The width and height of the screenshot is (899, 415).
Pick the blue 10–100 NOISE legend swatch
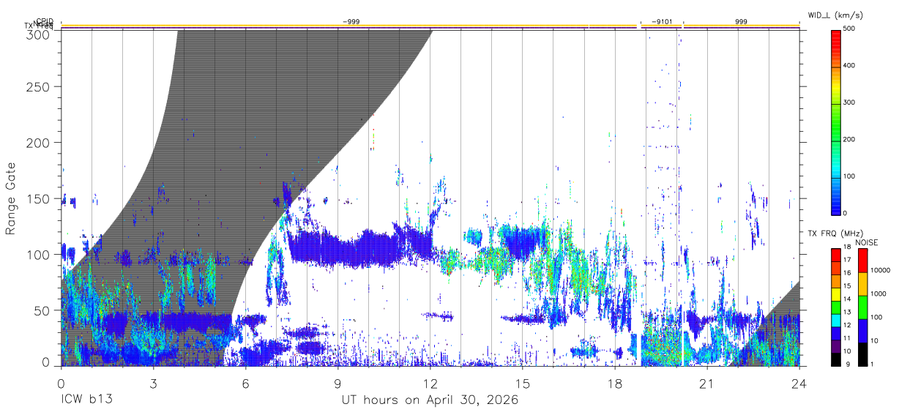tap(862, 330)
